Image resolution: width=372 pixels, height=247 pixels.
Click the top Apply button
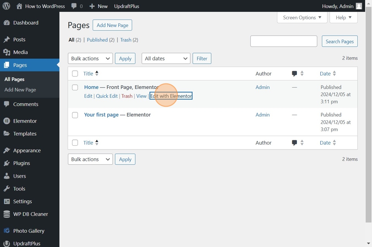pos(125,59)
